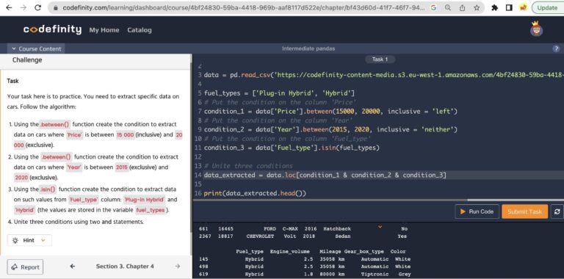
Task: Click the condition_1 Price line
Action: point(330,112)
